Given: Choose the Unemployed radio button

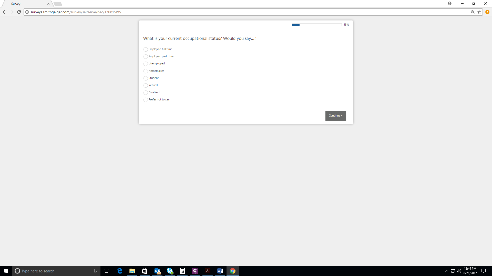Looking at the screenshot, I should tap(146, 64).
